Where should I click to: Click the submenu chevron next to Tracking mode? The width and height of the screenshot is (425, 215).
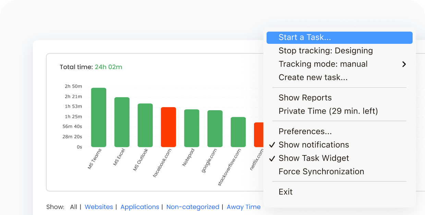404,64
